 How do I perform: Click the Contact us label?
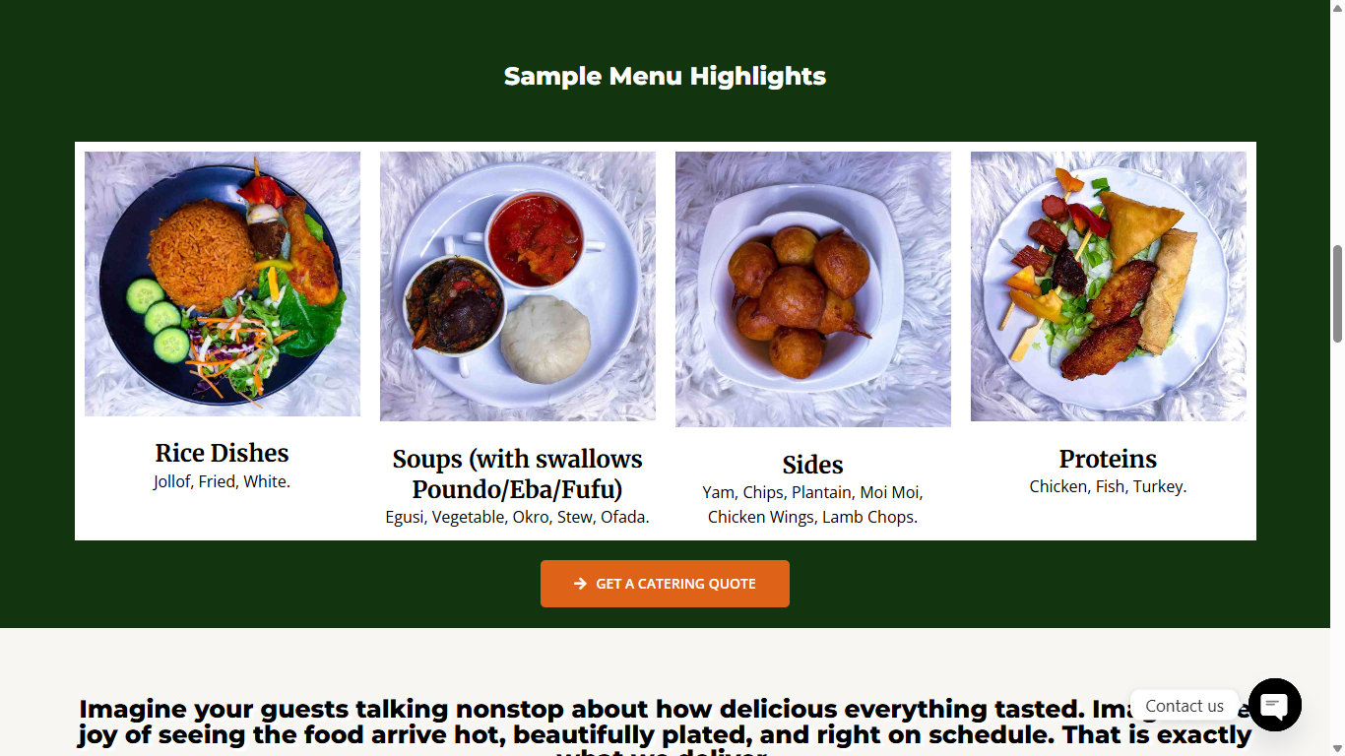tap(1184, 706)
